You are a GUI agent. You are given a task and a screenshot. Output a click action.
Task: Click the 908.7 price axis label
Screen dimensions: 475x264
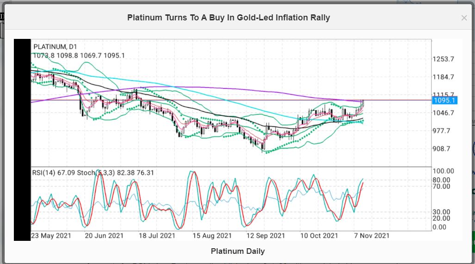tap(443, 149)
